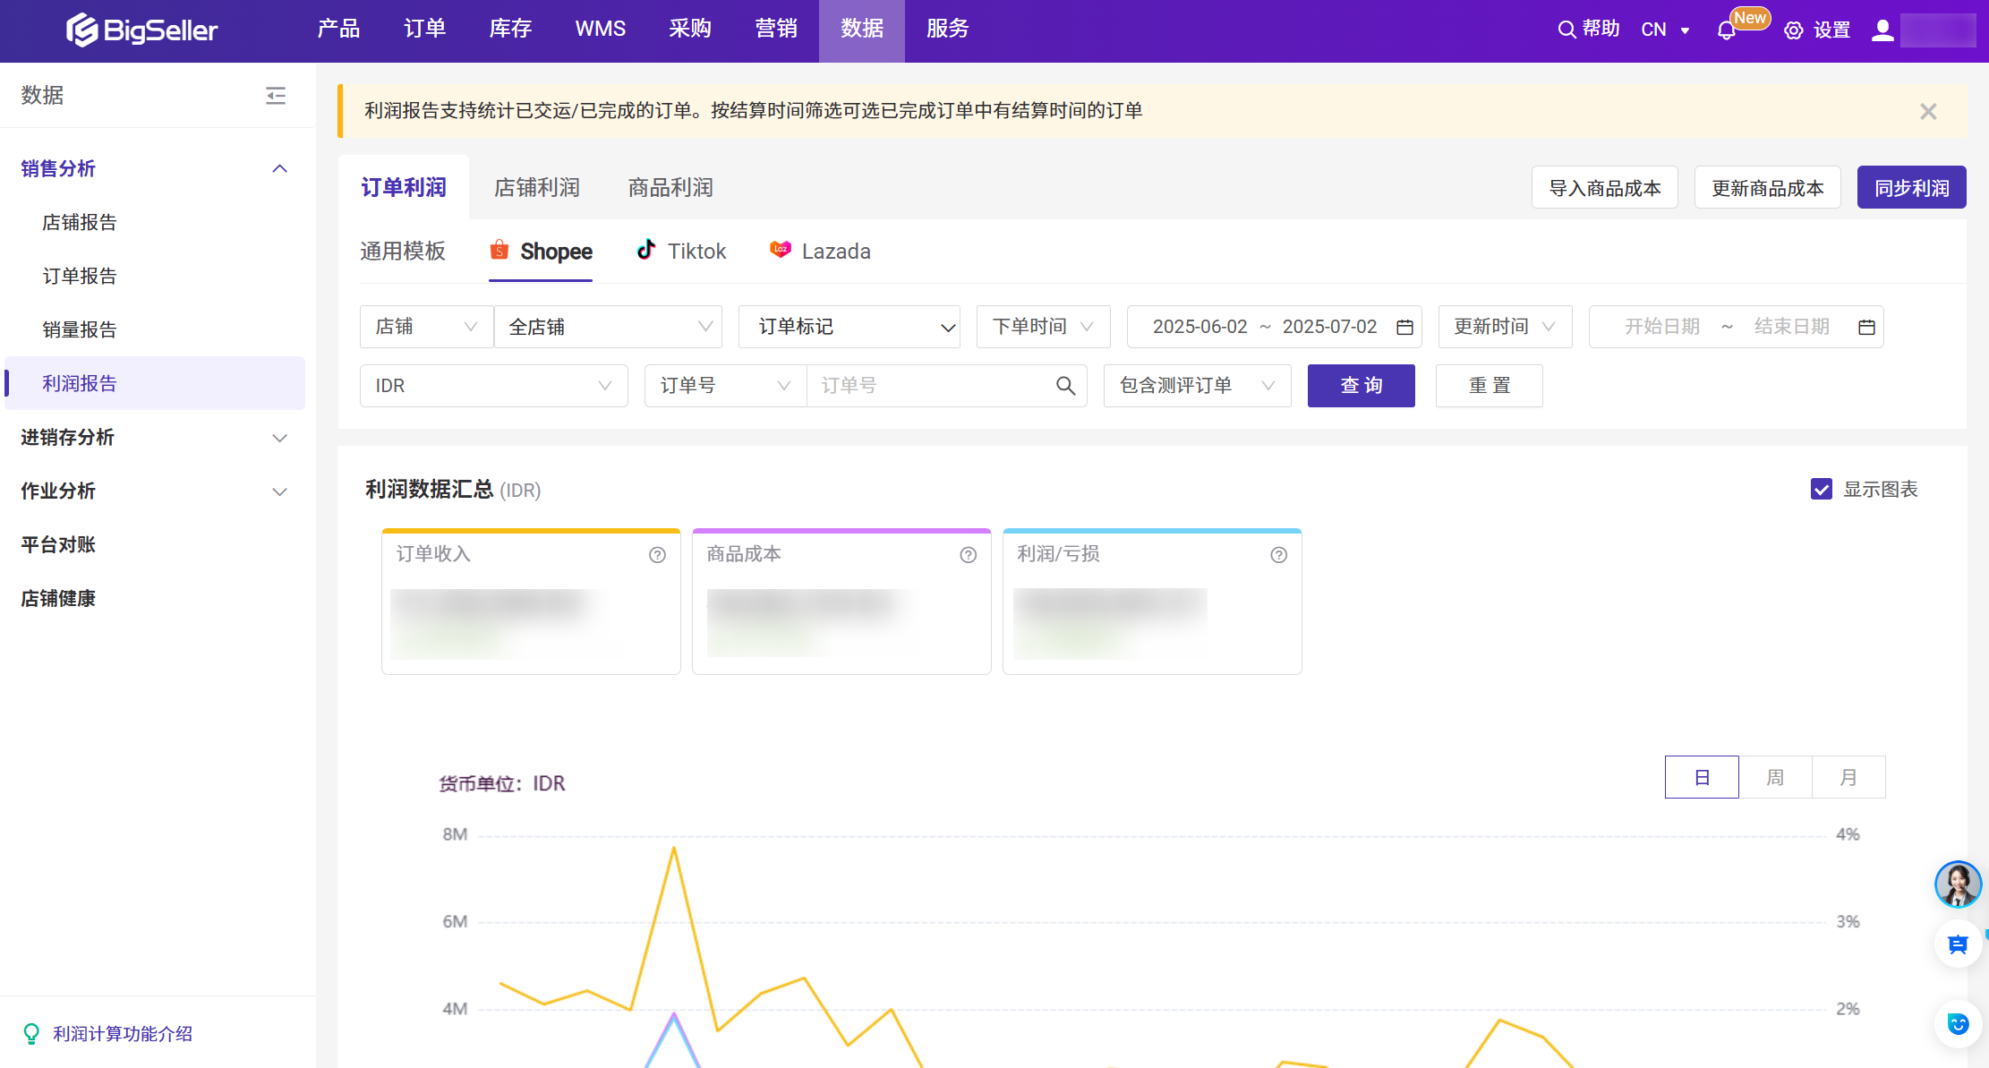Screen dimensions: 1989x1068
Task: Open 利润计算功能介绍 link
Action: (x=123, y=1034)
